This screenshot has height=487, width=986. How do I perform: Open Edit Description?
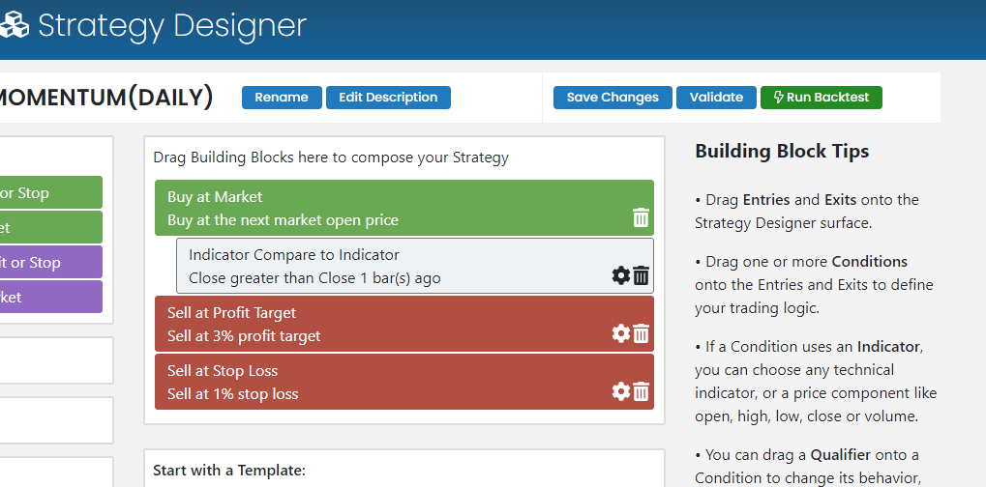pos(388,98)
